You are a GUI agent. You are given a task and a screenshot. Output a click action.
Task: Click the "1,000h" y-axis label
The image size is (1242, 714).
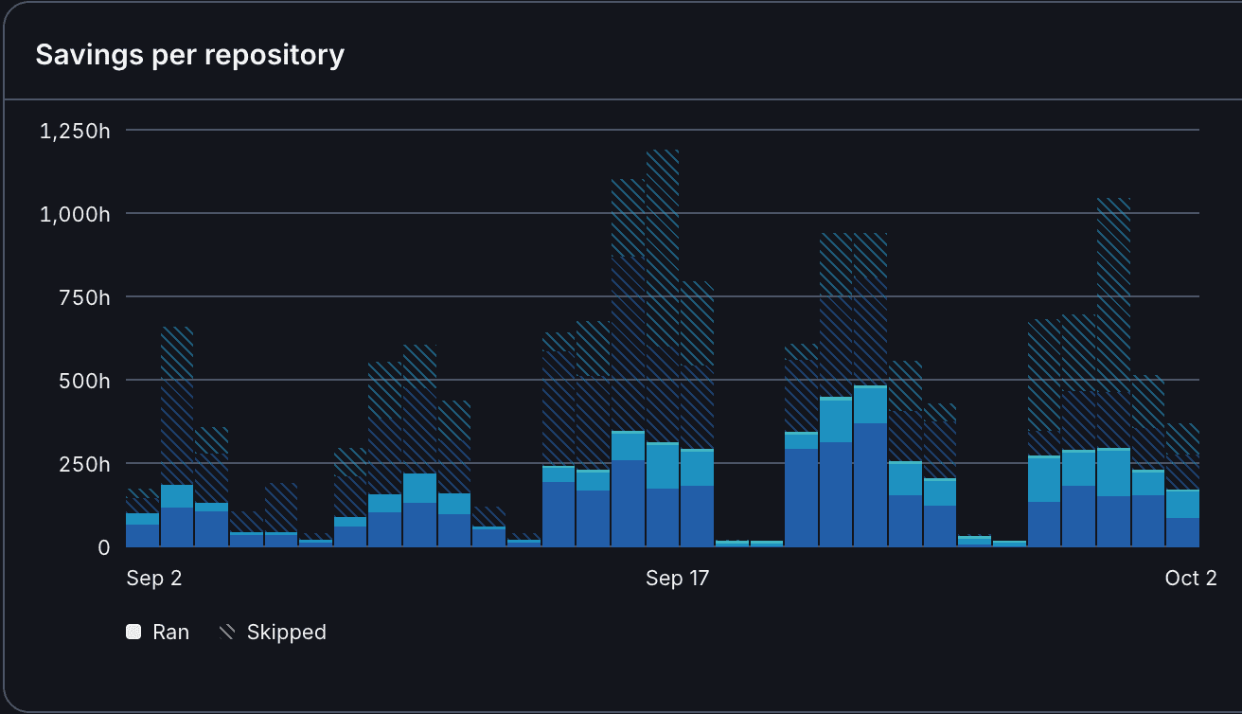point(75,214)
